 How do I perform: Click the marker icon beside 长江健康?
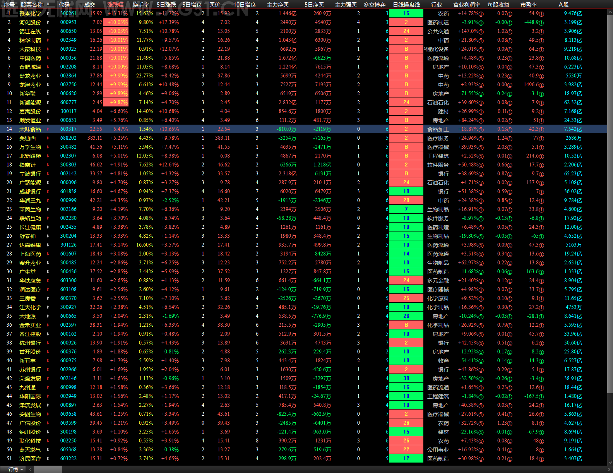click(x=48, y=227)
